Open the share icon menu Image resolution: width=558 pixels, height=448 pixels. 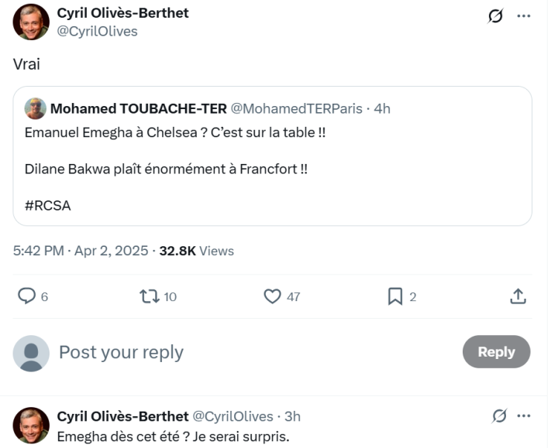click(518, 296)
